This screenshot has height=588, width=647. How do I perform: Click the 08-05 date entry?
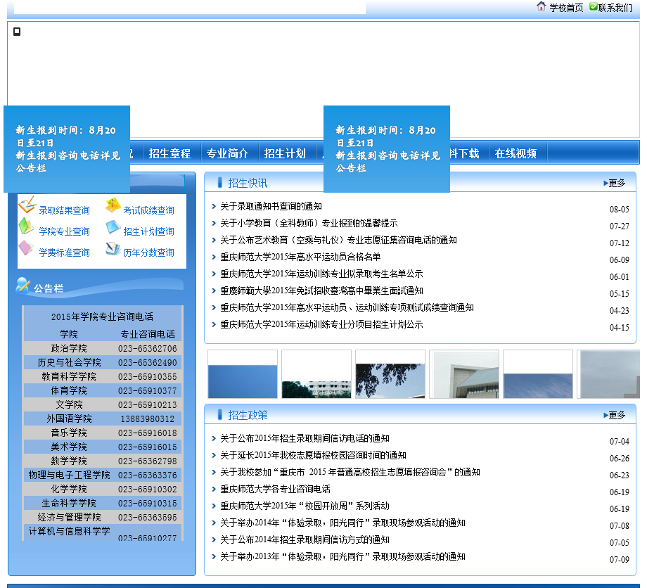(620, 209)
